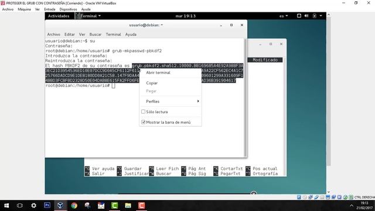The image size is (375, 211).
Task: Click the VirtualBox optical drive indicator icon
Action: (x=305, y=197)
